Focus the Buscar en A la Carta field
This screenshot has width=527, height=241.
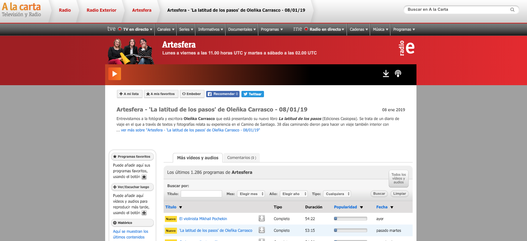(457, 10)
